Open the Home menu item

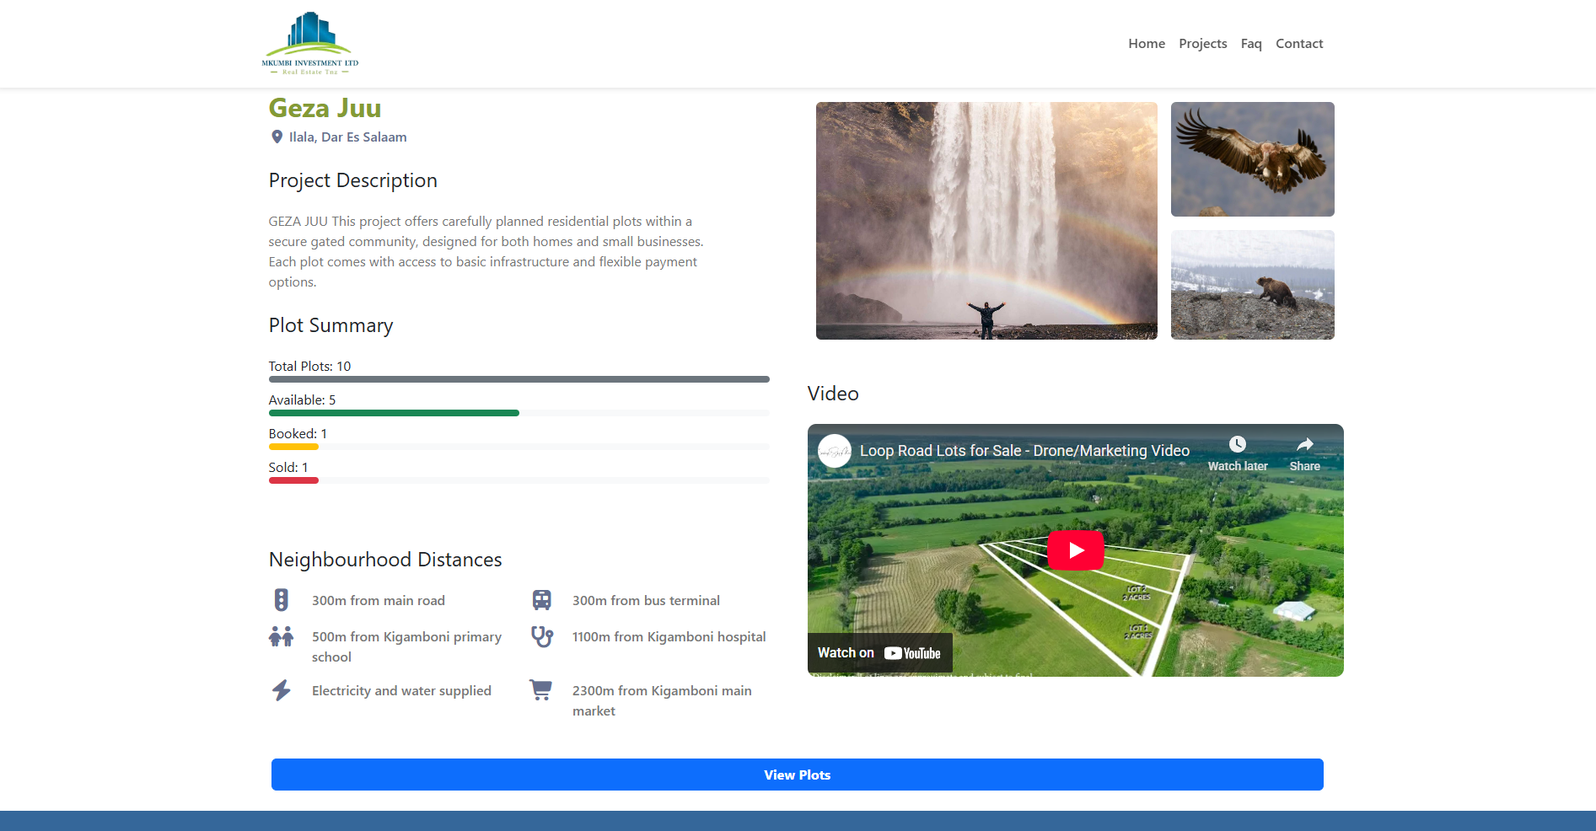pos(1146,43)
